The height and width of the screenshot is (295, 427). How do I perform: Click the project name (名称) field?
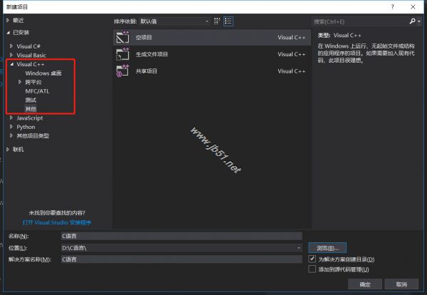pyautogui.click(x=181, y=236)
